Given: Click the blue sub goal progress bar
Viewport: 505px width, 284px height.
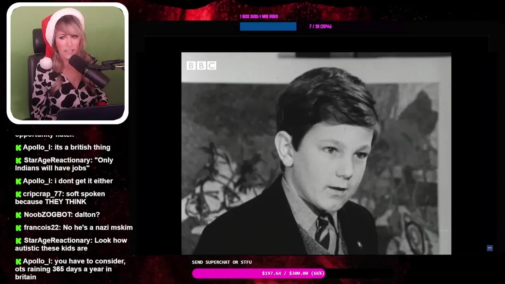Looking at the screenshot, I should pos(268,26).
